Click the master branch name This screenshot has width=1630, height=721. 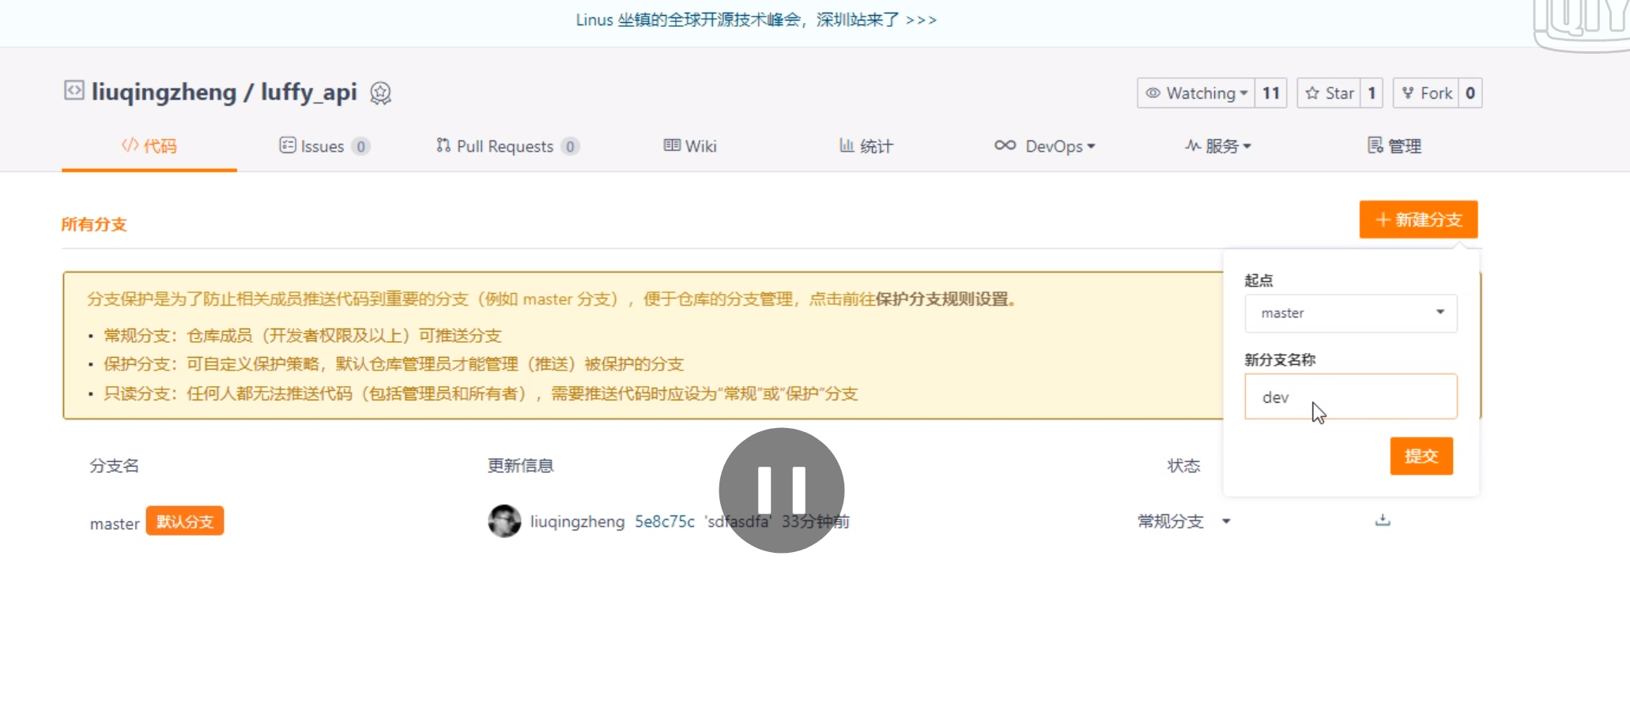tap(115, 524)
